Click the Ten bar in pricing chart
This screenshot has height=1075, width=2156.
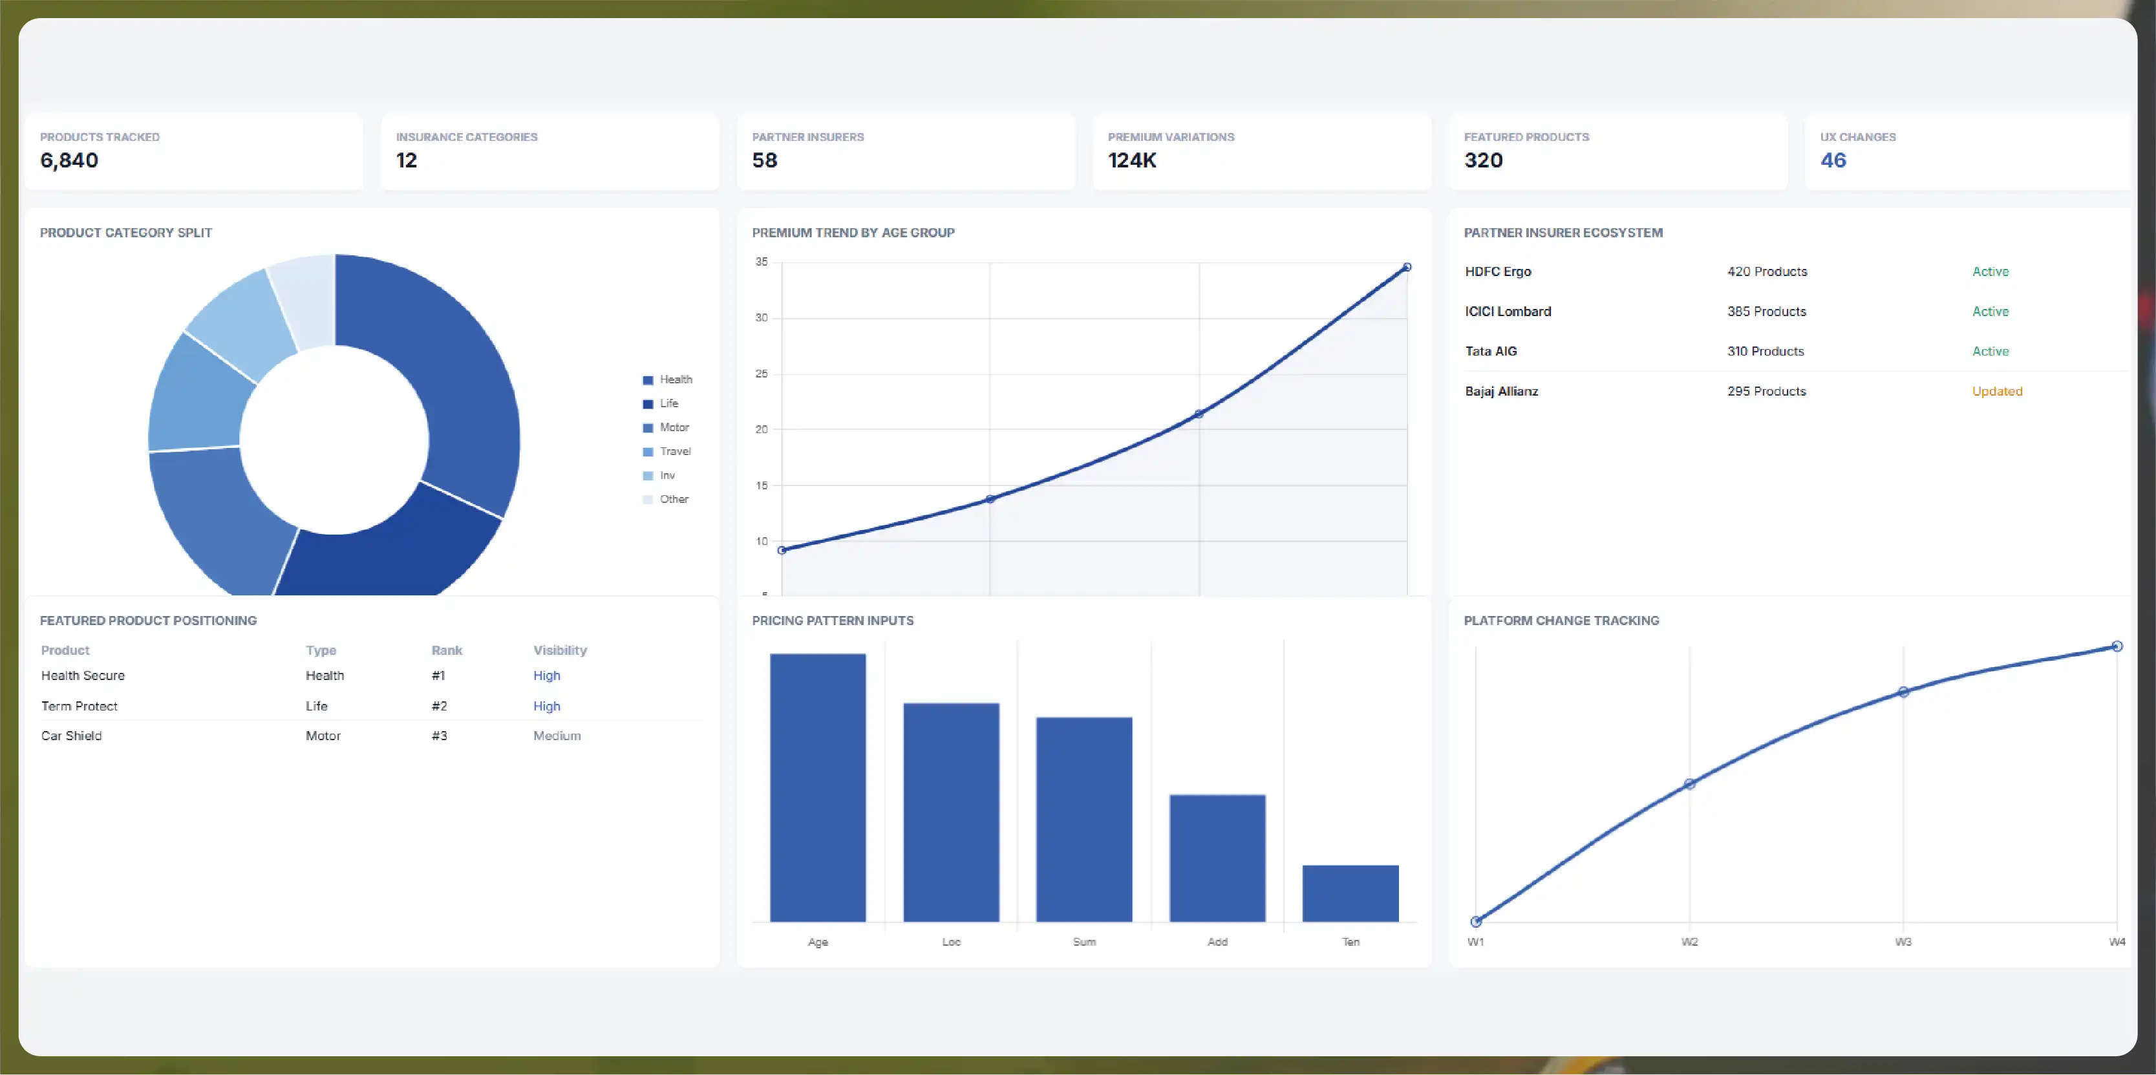pos(1350,893)
